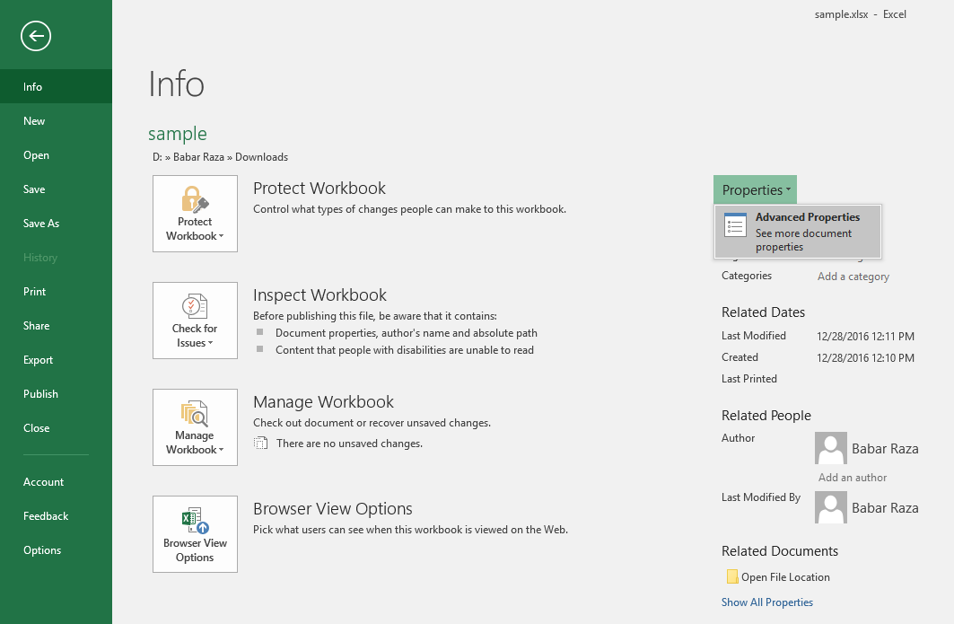The height and width of the screenshot is (624, 954).
Task: Collapse the Properties dropdown header
Action: pos(756,190)
